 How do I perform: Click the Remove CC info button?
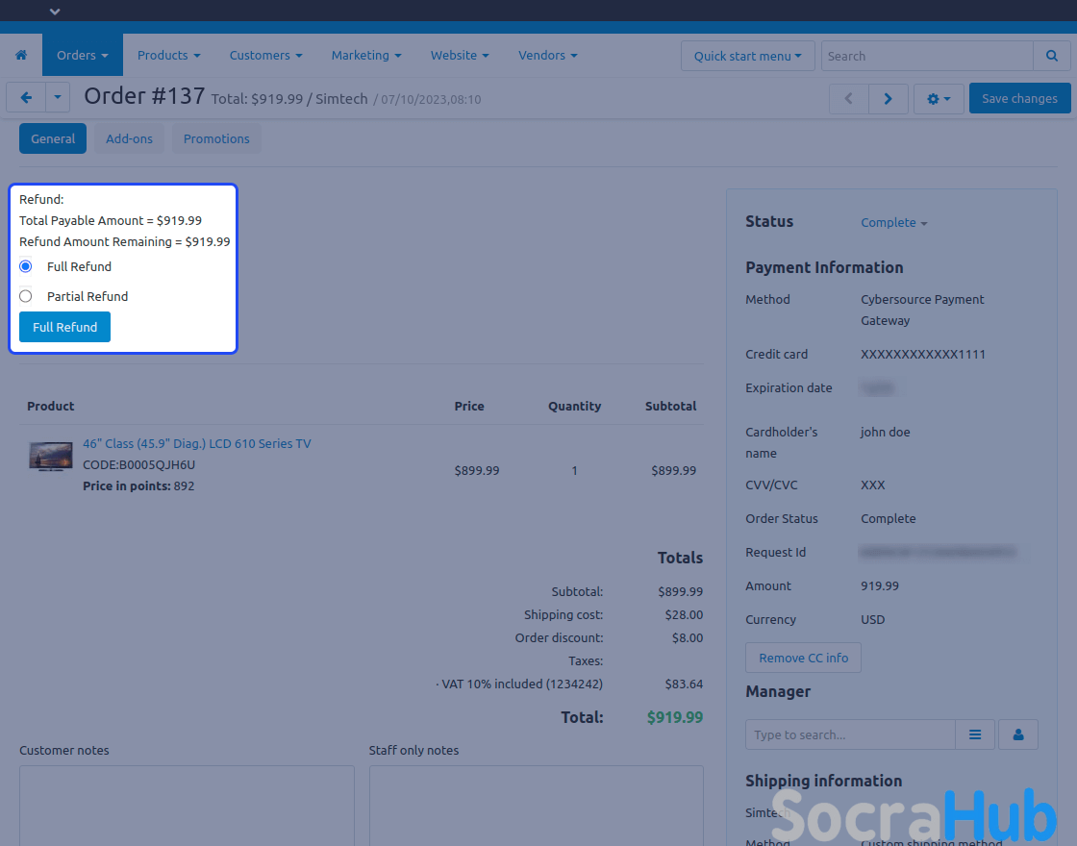pyautogui.click(x=803, y=658)
